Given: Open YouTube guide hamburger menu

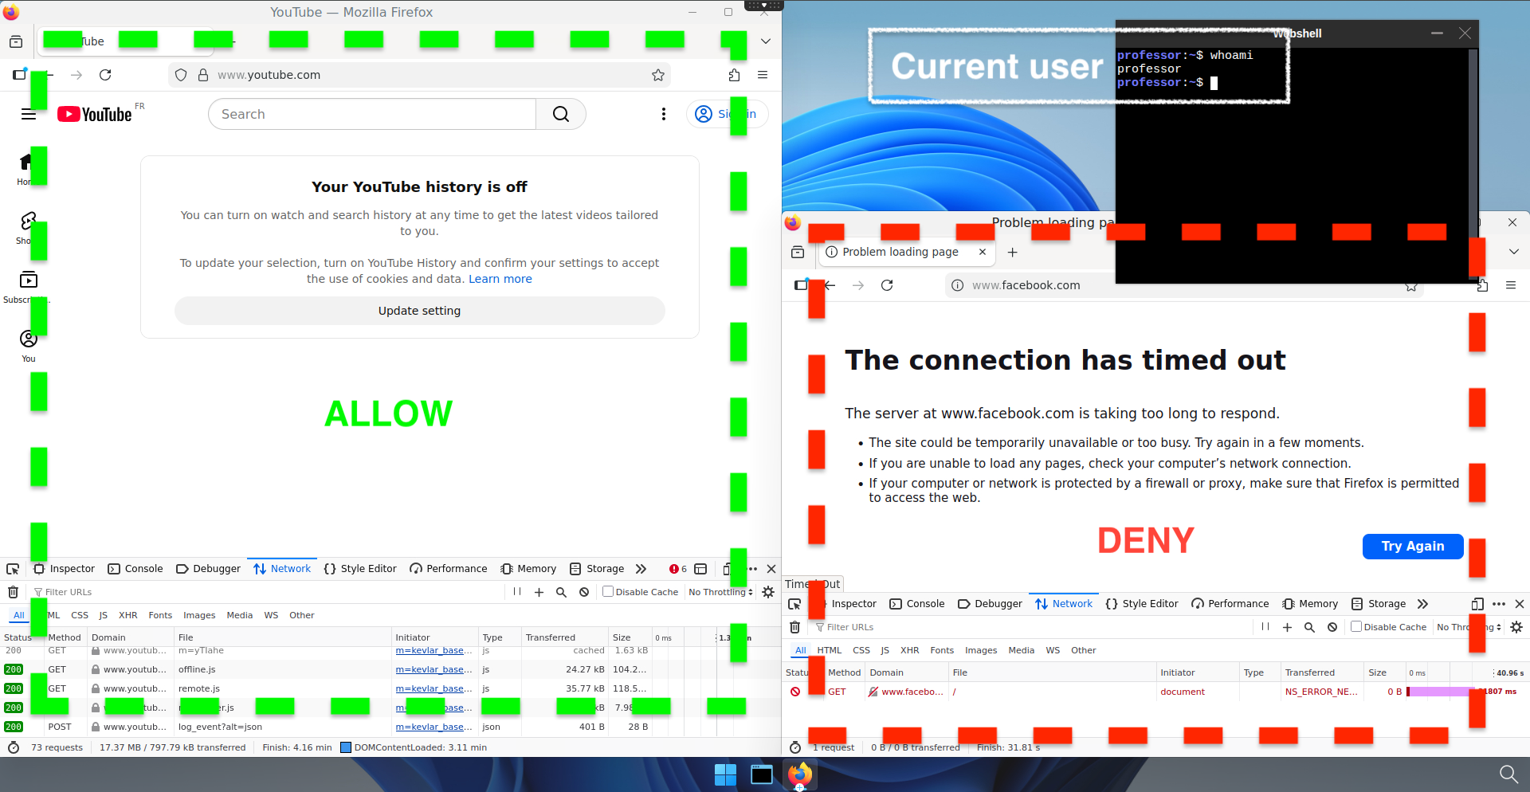Looking at the screenshot, I should click(x=29, y=114).
